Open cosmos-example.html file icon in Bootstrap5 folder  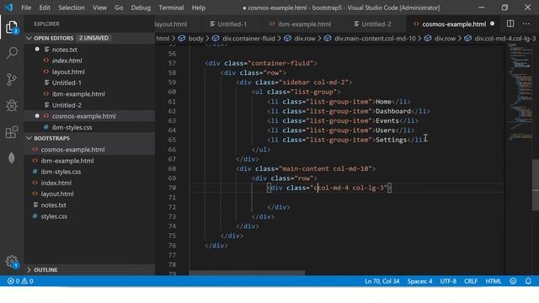tap(35, 150)
